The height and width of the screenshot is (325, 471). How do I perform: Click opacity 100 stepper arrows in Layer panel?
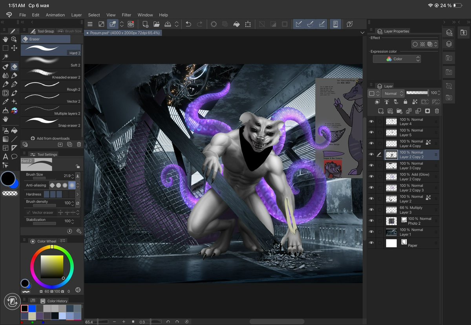[439, 93]
